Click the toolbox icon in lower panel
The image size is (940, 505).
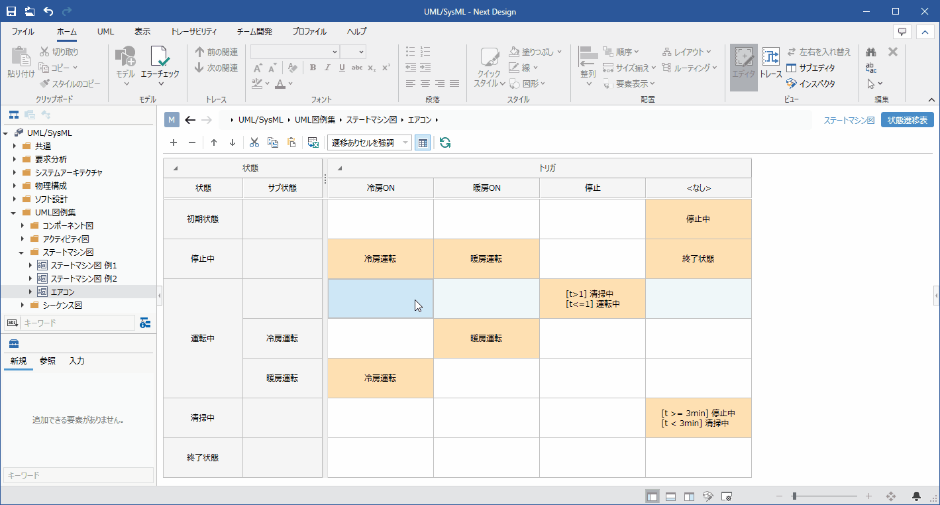(14, 343)
